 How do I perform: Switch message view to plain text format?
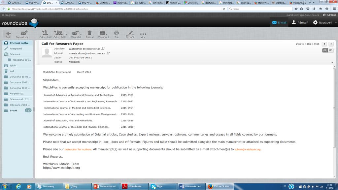point(330,50)
